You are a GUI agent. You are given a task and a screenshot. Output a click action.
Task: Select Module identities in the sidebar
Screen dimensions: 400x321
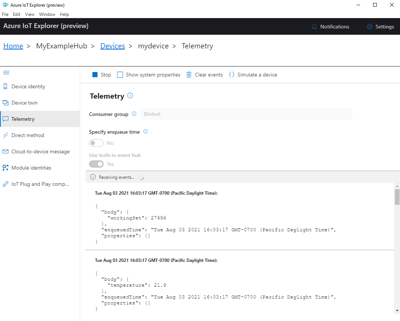pyautogui.click(x=31, y=167)
